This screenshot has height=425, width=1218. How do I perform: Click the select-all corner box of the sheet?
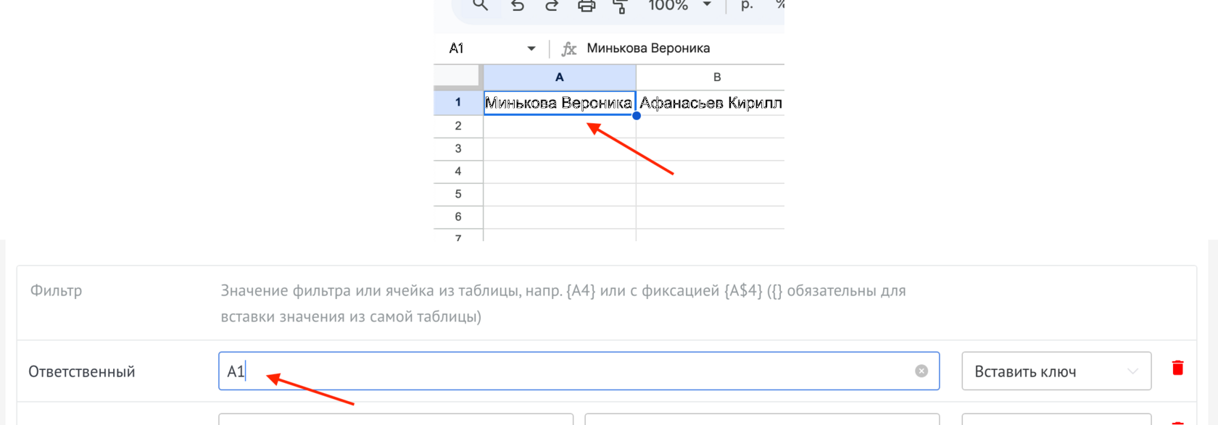click(457, 76)
